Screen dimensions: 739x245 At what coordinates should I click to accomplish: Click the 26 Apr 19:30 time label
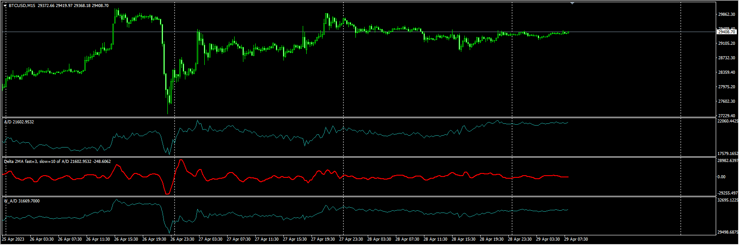coord(154,240)
